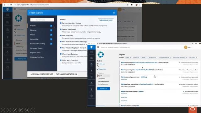Reload the page in the back browser window
The width and height of the screenshot is (201, 113).
[x=11, y=5]
